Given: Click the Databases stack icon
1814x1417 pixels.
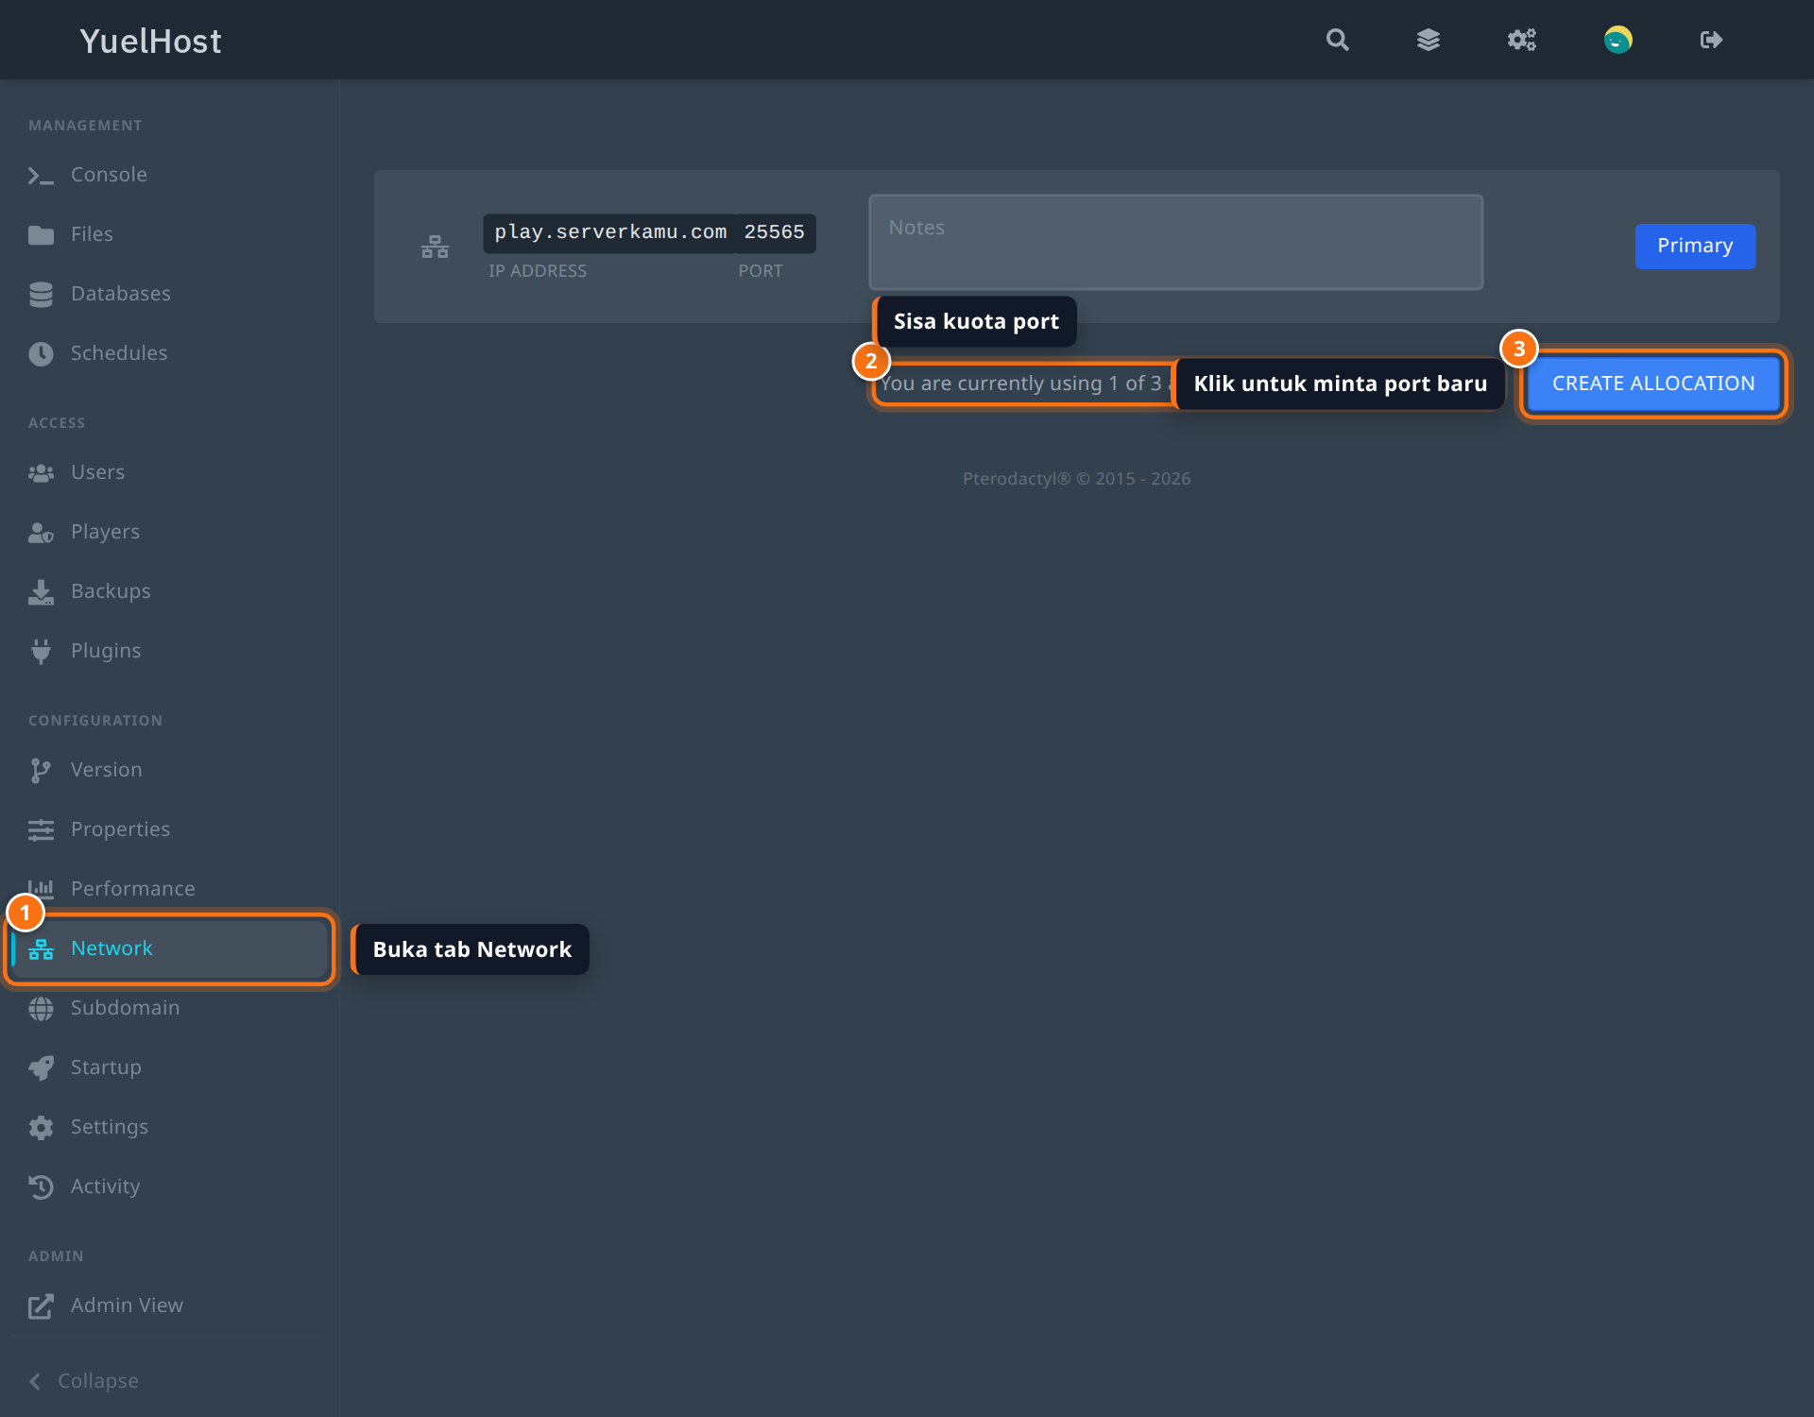Looking at the screenshot, I should click(41, 295).
